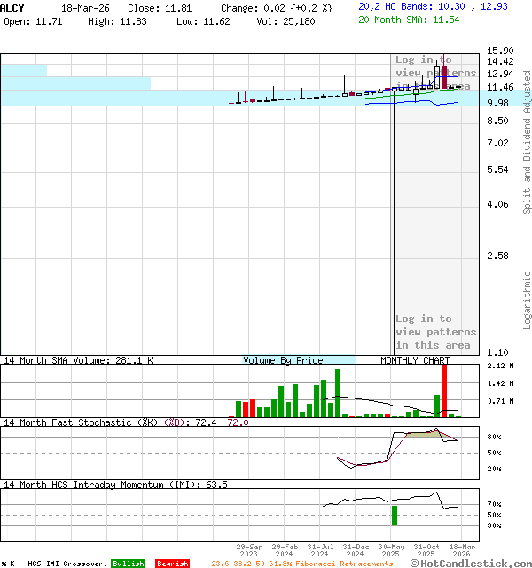Click the green IMI crossover bar
532x568 pixels.
(x=395, y=515)
